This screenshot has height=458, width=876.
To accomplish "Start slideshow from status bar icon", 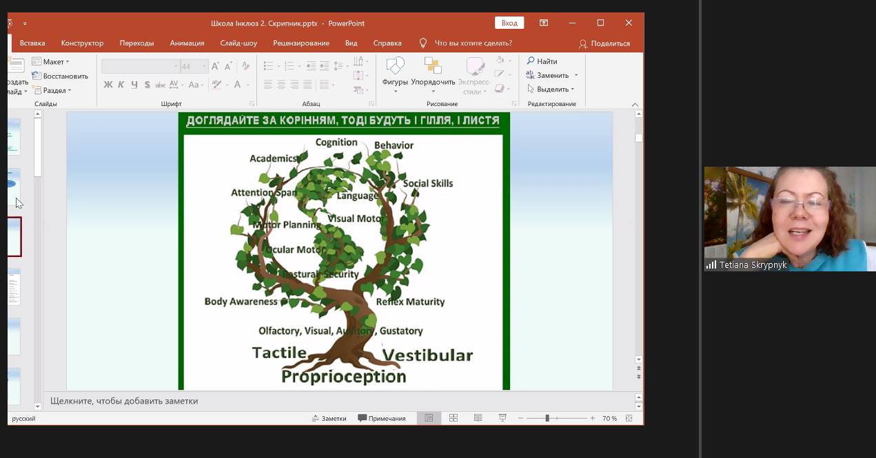I will click(x=502, y=418).
